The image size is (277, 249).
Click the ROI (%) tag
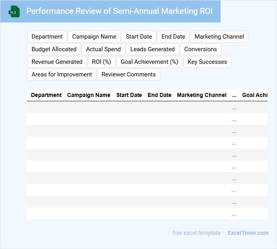point(101,62)
